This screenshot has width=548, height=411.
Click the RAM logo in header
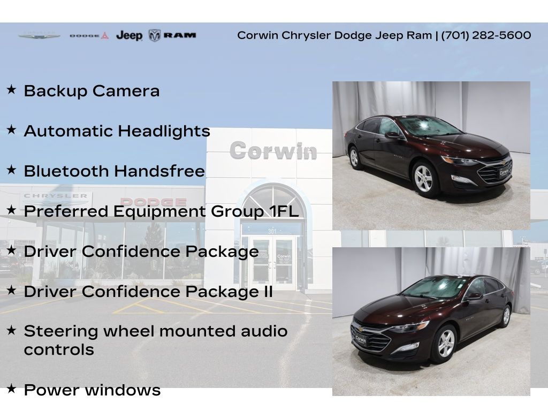click(172, 36)
